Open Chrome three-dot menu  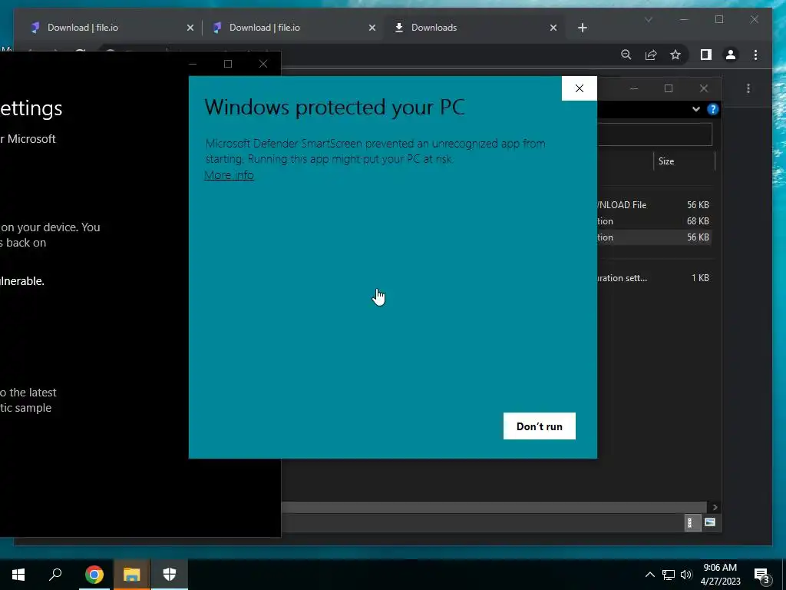(755, 55)
